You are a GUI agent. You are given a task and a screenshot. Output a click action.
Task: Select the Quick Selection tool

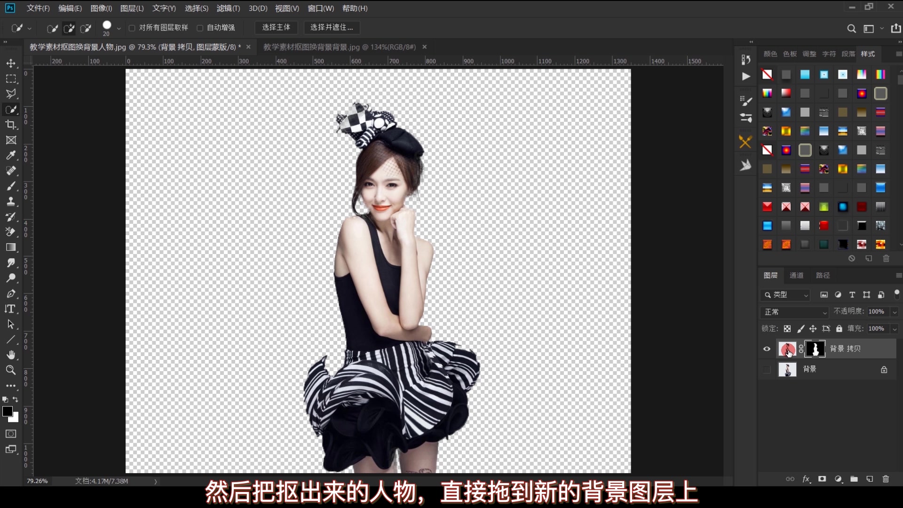tap(11, 110)
